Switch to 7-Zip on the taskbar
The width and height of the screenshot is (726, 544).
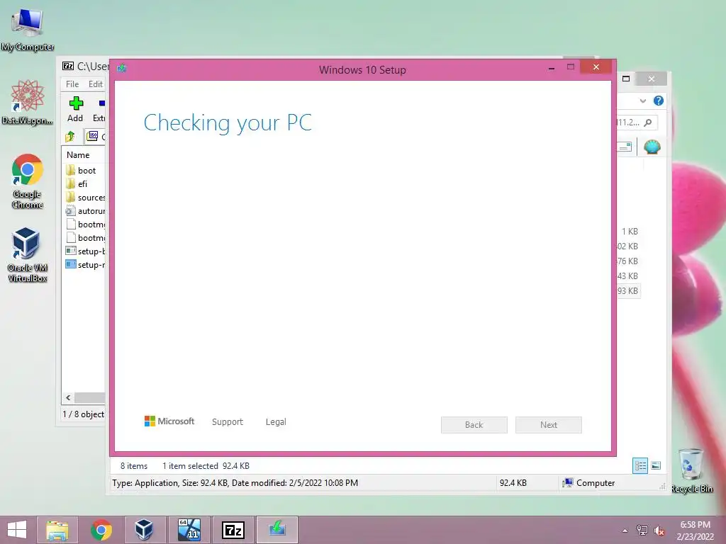233,530
